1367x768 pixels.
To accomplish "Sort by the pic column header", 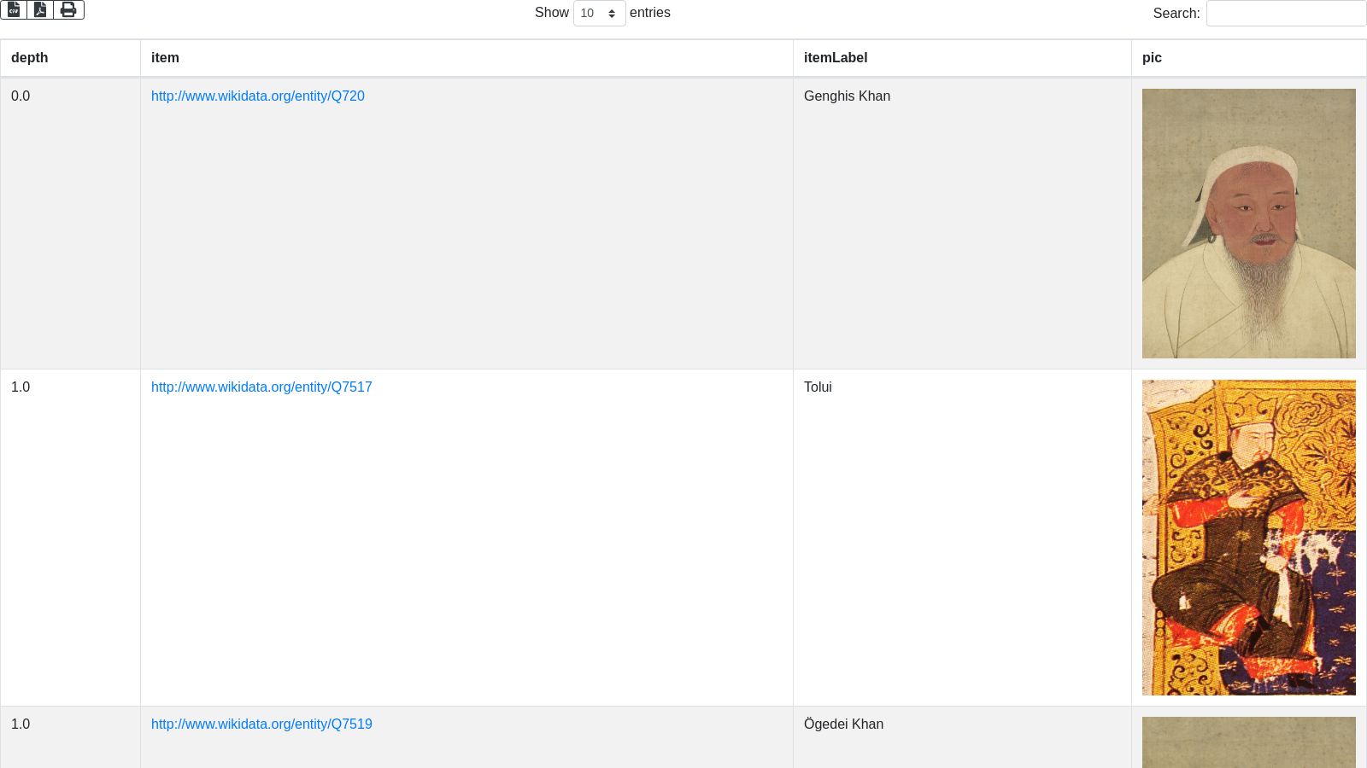I will point(1152,58).
